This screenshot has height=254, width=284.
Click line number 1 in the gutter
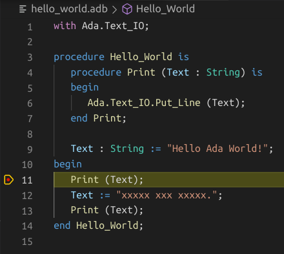click(x=30, y=27)
